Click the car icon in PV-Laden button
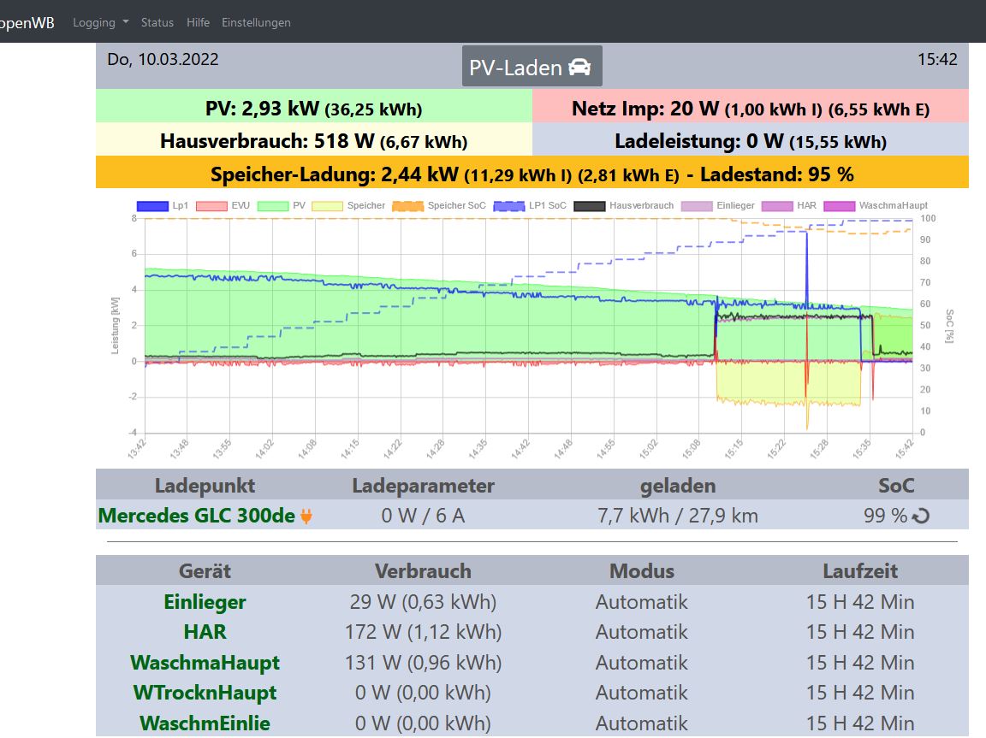Viewport: 986px width, 738px height. (579, 68)
